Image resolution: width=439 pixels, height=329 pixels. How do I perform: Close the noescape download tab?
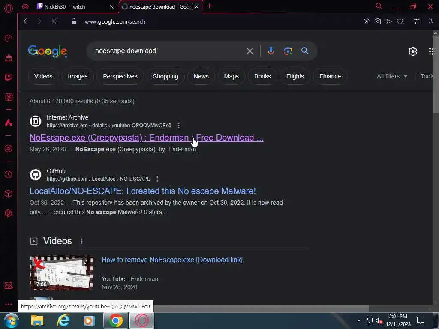(x=196, y=7)
